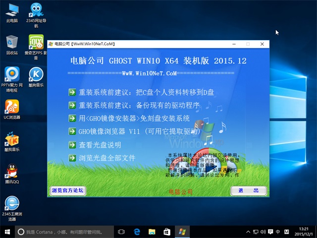Click arrow icon beside 备份现有的驱动程序

[72, 105]
